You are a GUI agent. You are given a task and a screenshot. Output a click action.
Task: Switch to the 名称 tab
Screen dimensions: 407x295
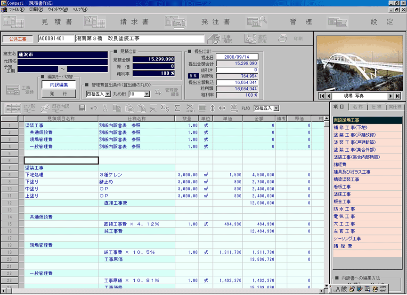[x=358, y=107]
